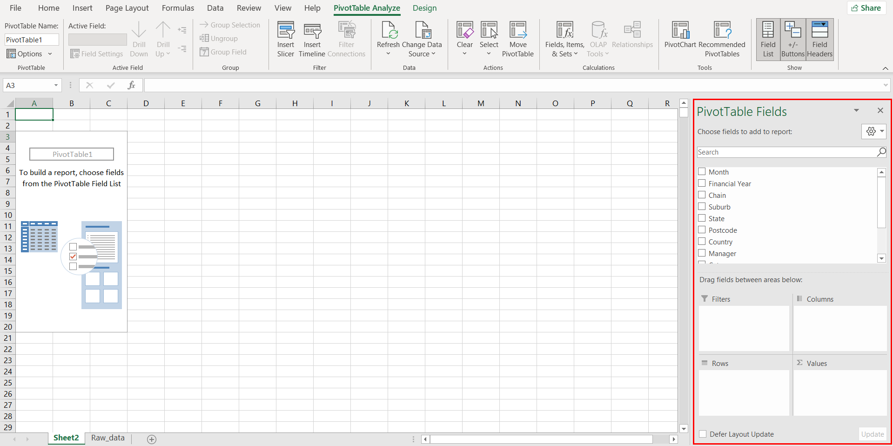Viewport: 893px width, 446px height.
Task: Check the Financial Year field
Action: [702, 183]
